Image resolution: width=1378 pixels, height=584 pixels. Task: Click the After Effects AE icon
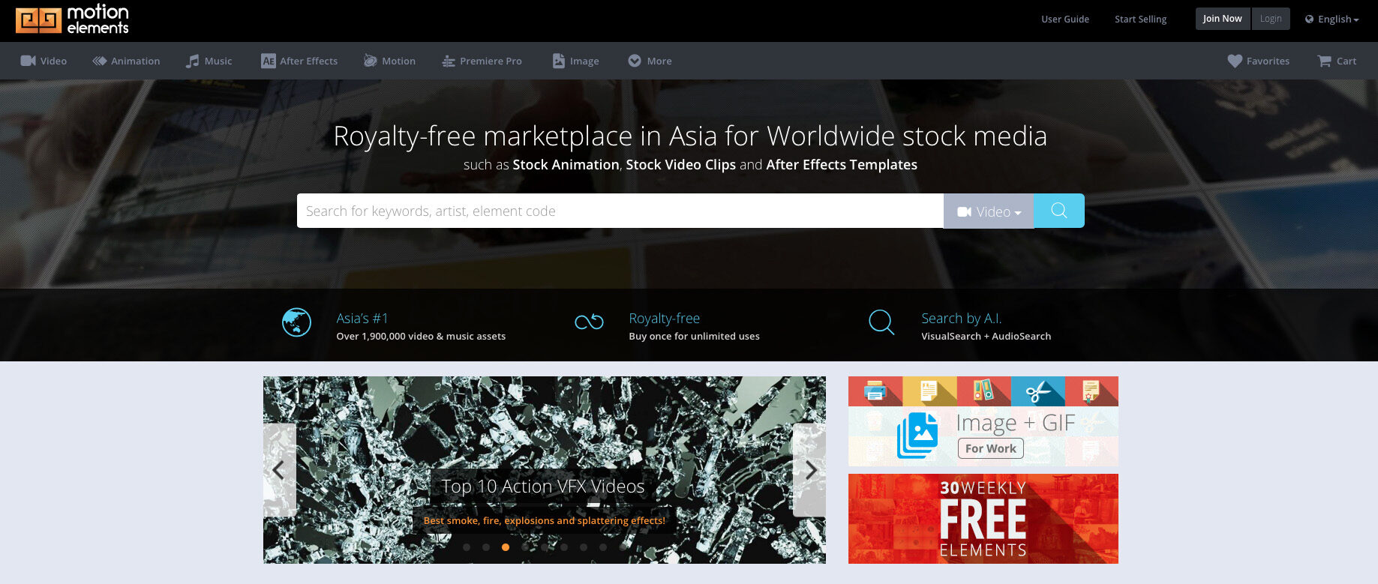click(268, 61)
